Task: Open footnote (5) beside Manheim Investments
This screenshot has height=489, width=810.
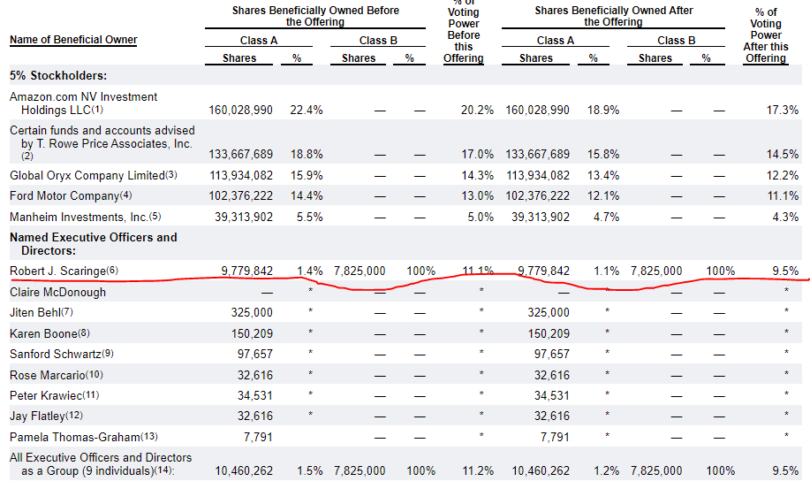Action: click(155, 216)
